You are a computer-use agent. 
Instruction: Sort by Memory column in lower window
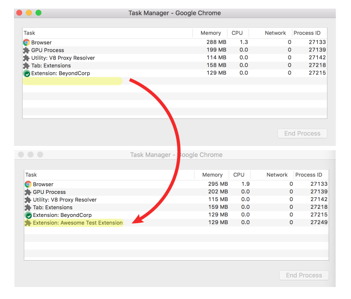[212, 175]
